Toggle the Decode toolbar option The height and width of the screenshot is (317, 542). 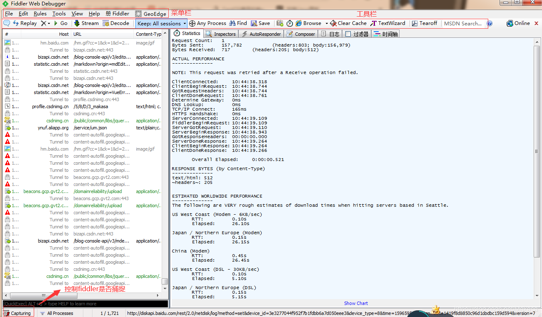(x=116, y=23)
